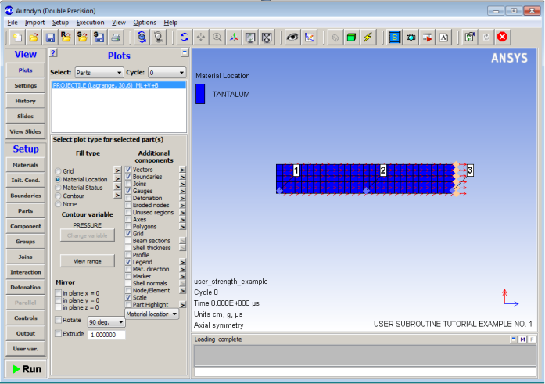Click the Extrude value input field
Viewport: 545px width, 384px height.
(106, 334)
